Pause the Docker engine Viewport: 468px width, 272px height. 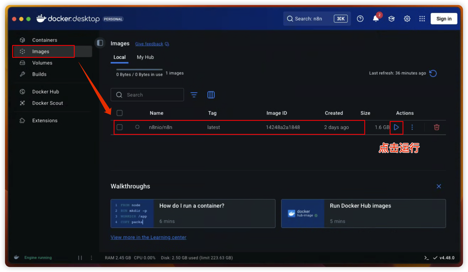(80, 258)
